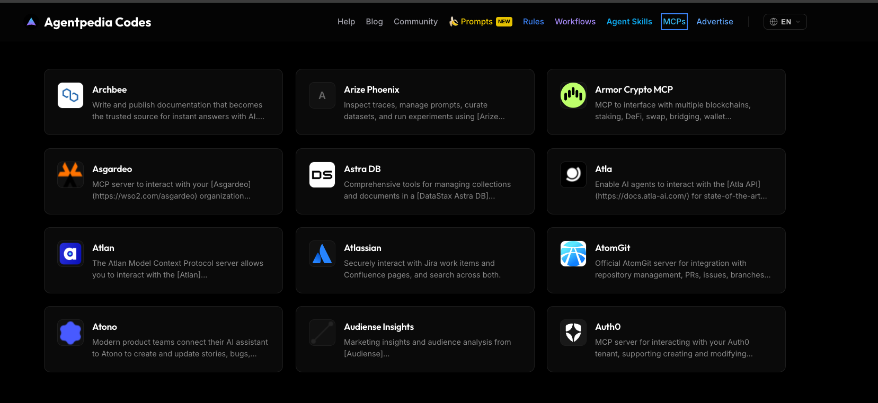The height and width of the screenshot is (403, 878).
Task: Open the AtomGit card title
Action: click(x=613, y=248)
